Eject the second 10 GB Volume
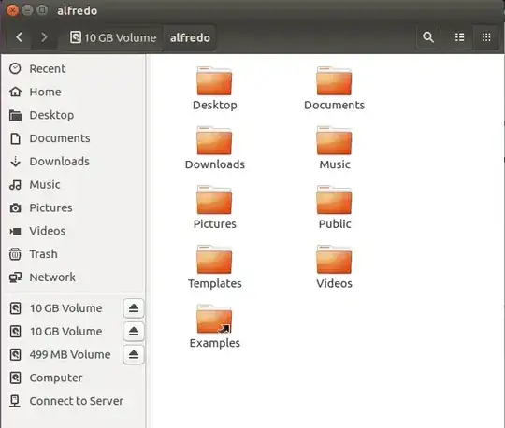 [134, 332]
